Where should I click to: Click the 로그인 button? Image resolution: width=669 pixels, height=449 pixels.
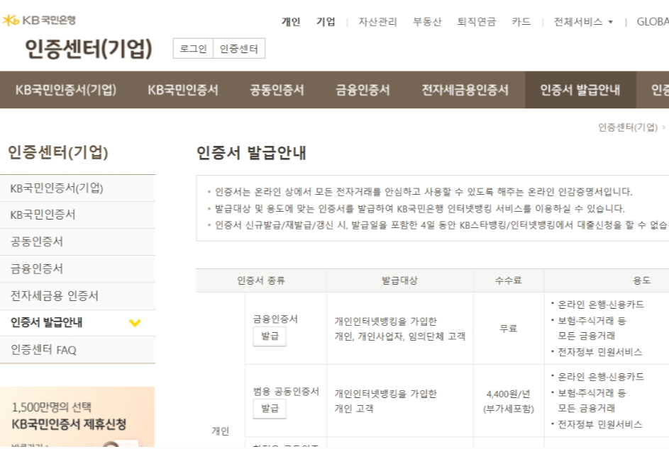193,49
